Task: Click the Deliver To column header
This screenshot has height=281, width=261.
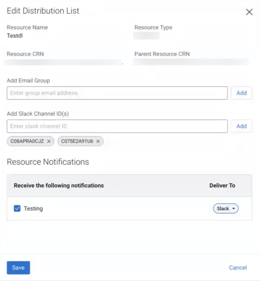Action: [222, 186]
